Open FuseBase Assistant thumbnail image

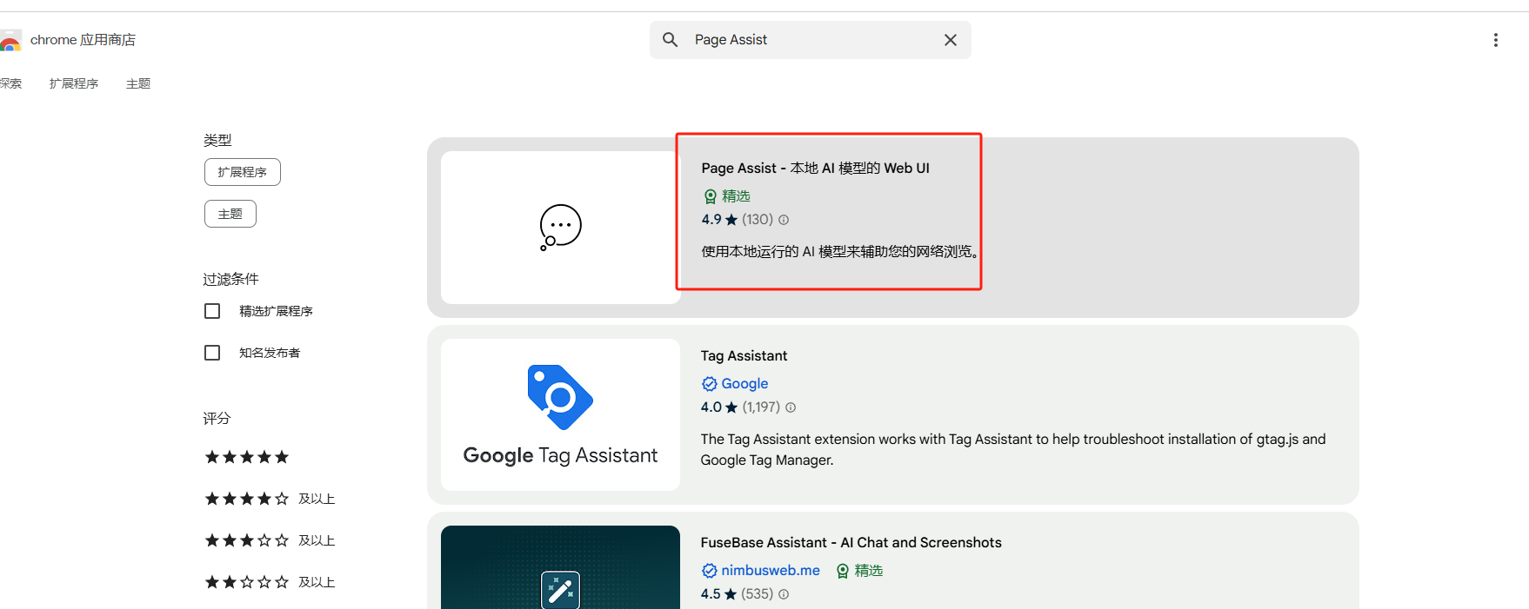point(560,567)
